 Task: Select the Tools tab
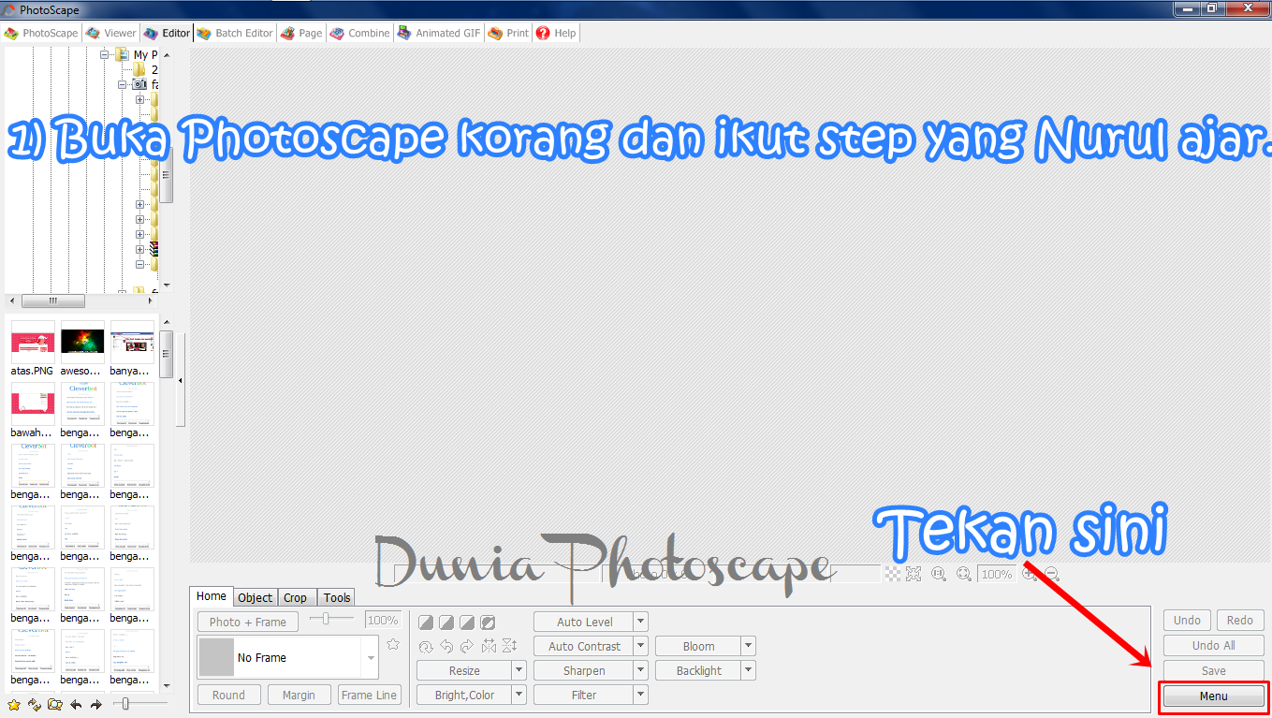point(337,597)
